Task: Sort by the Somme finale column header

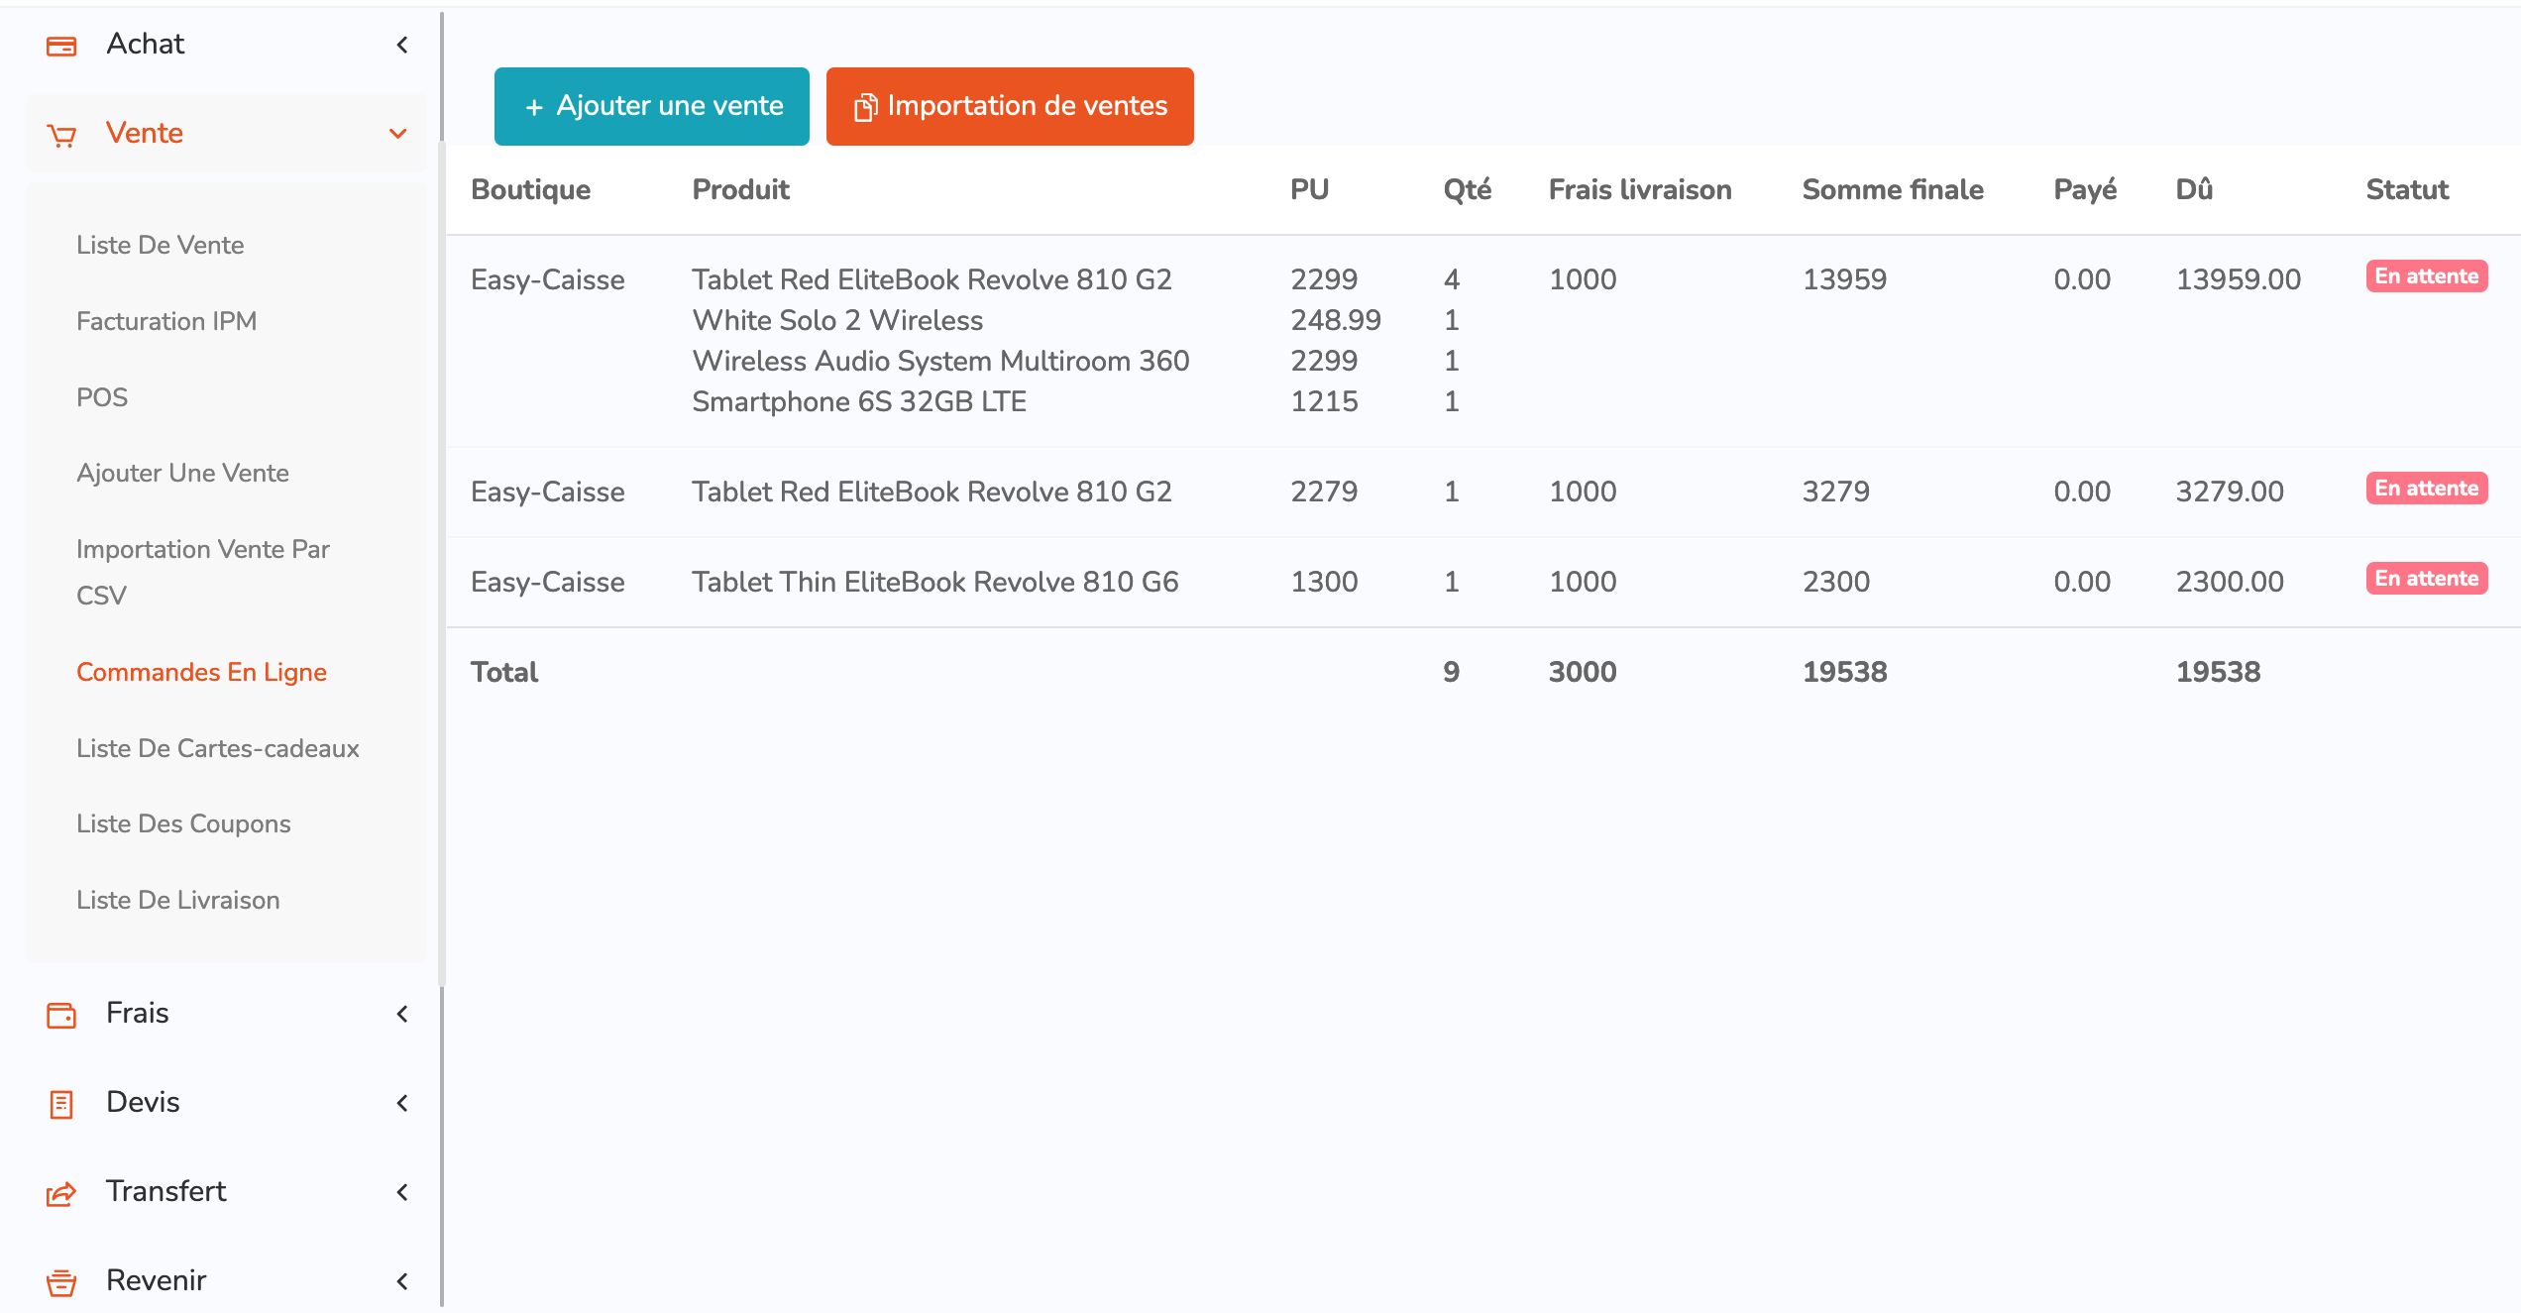Action: (1892, 189)
